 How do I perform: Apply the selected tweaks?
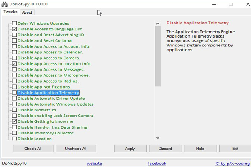click(x=130, y=149)
